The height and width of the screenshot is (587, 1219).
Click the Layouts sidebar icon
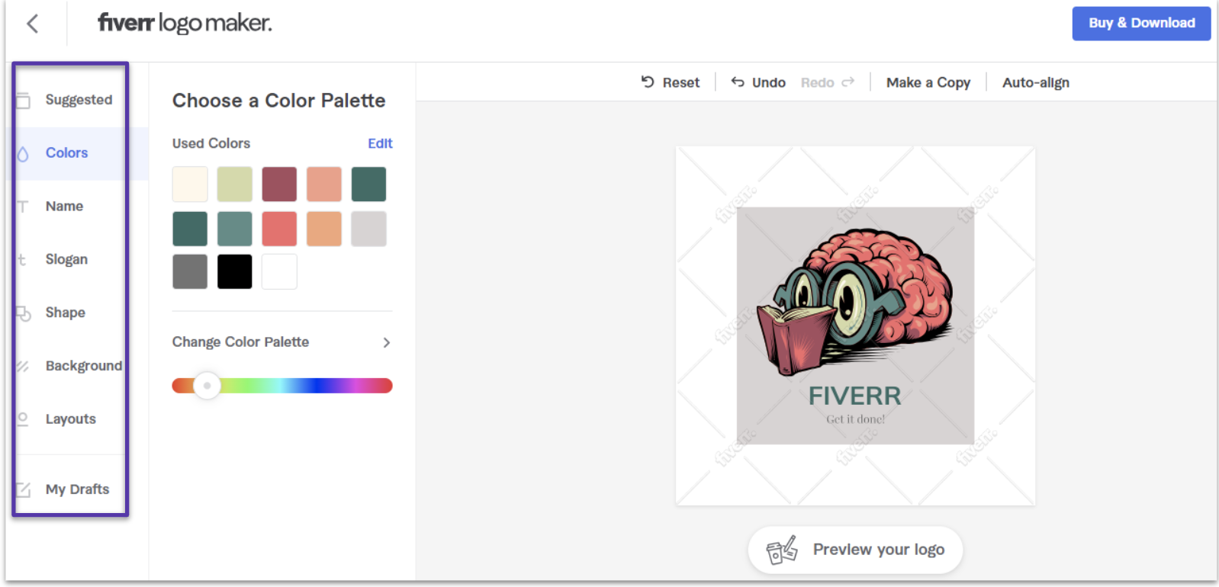(23, 419)
